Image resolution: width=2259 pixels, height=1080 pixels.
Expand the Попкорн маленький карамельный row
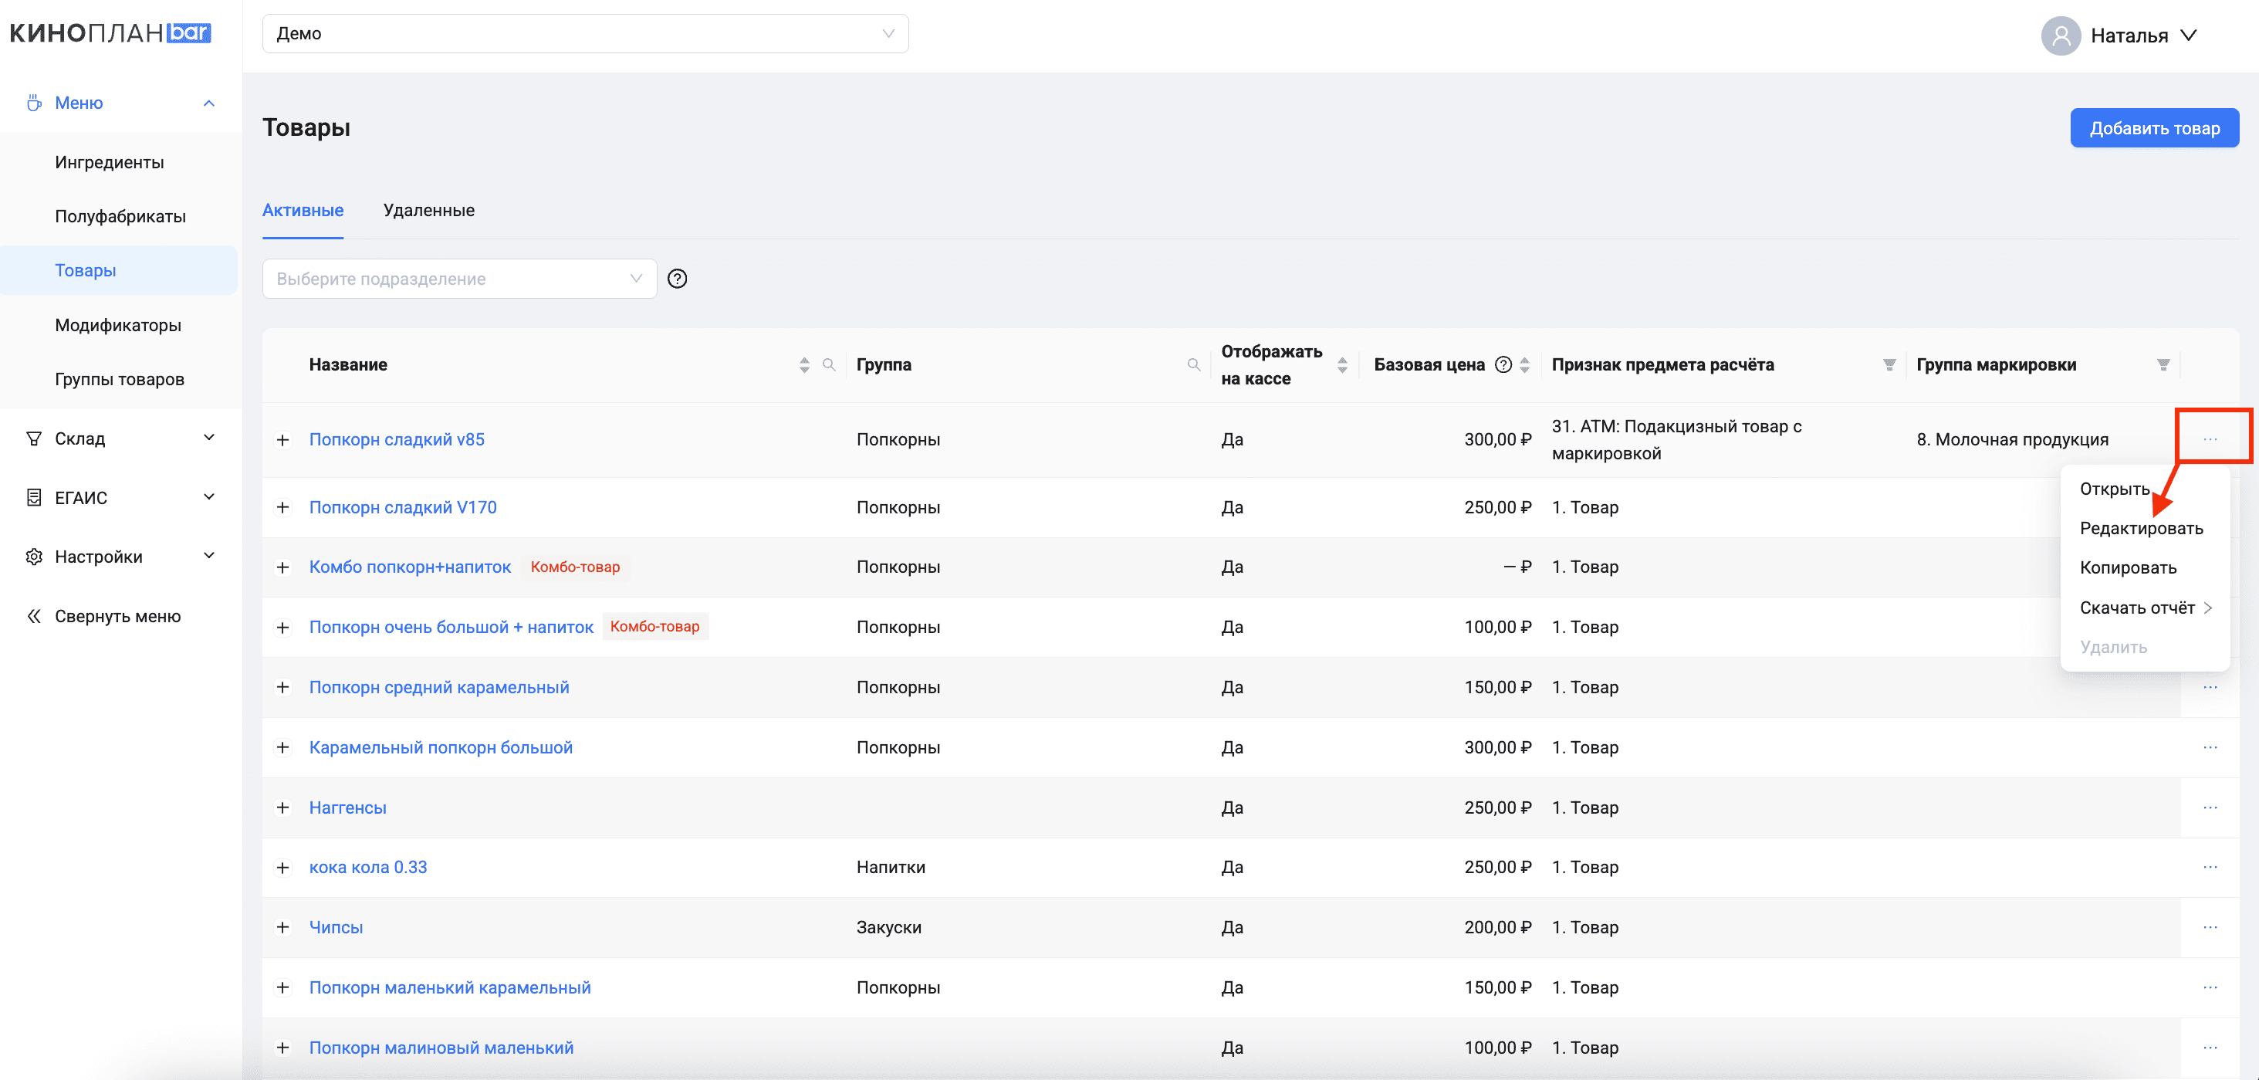(x=282, y=988)
